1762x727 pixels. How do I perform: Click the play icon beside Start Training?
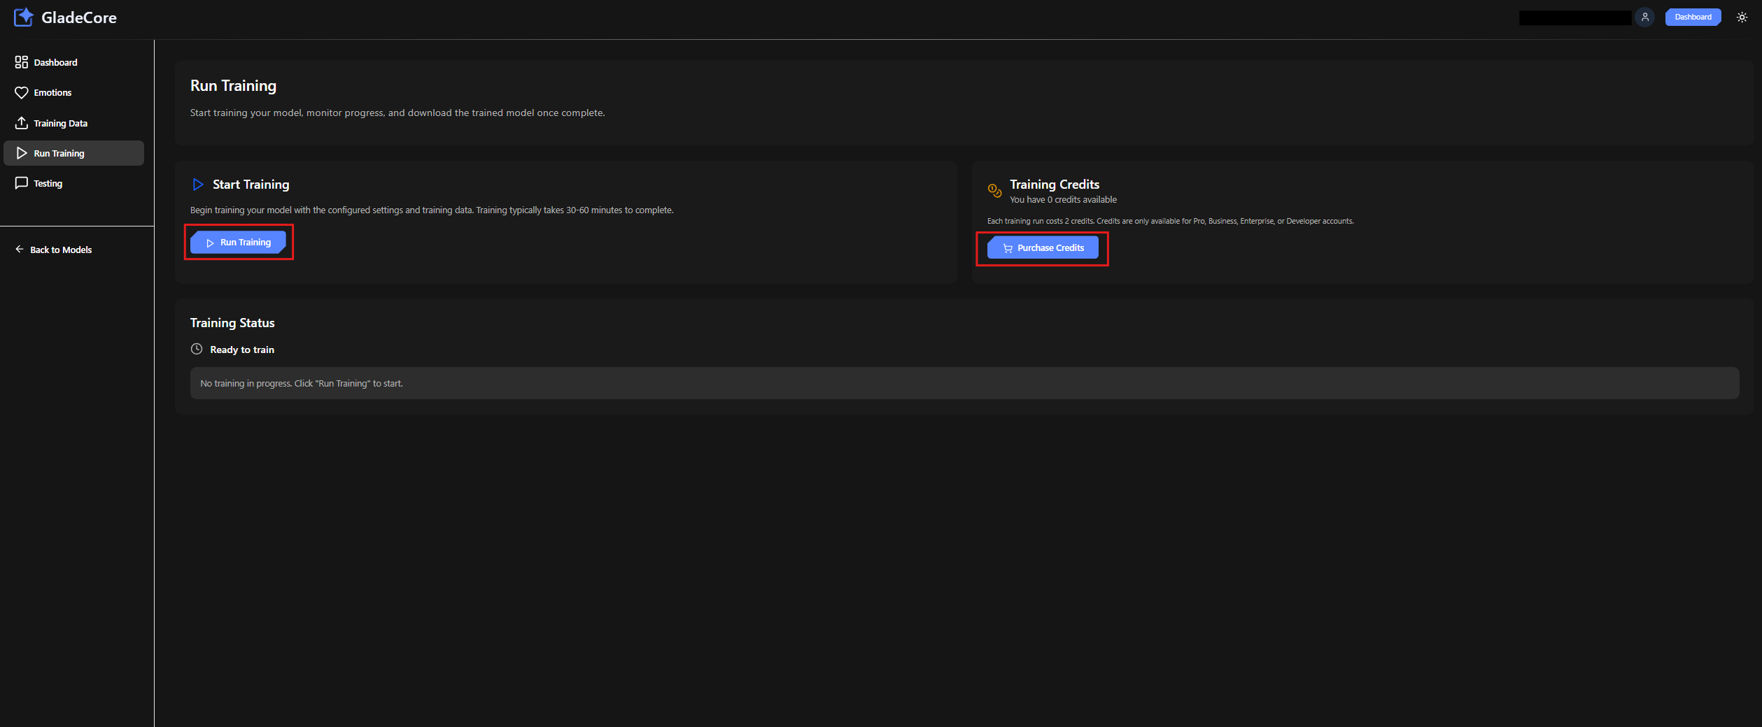[197, 184]
